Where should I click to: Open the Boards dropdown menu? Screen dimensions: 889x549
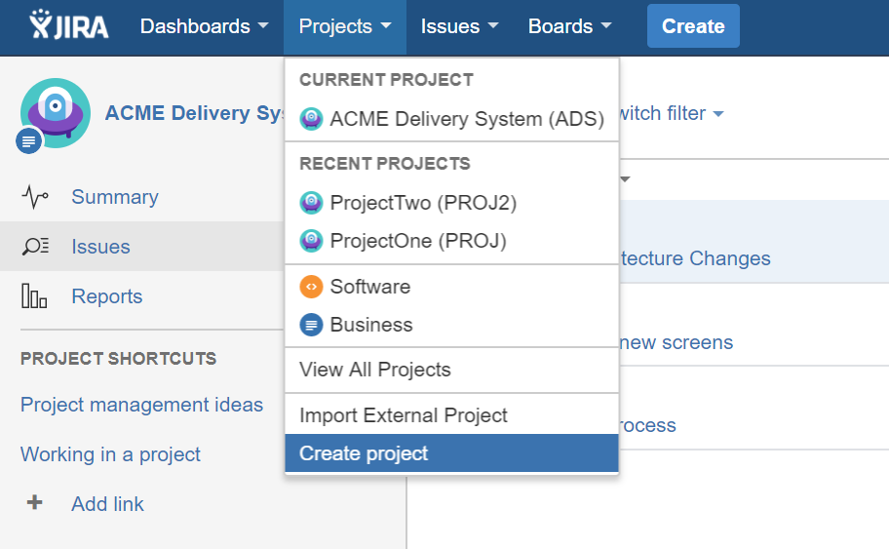click(570, 26)
